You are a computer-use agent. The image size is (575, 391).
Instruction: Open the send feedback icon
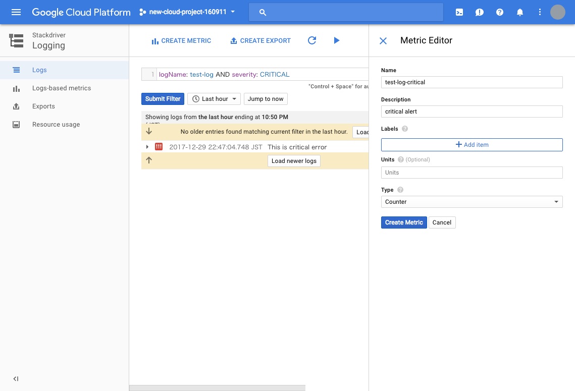479,12
